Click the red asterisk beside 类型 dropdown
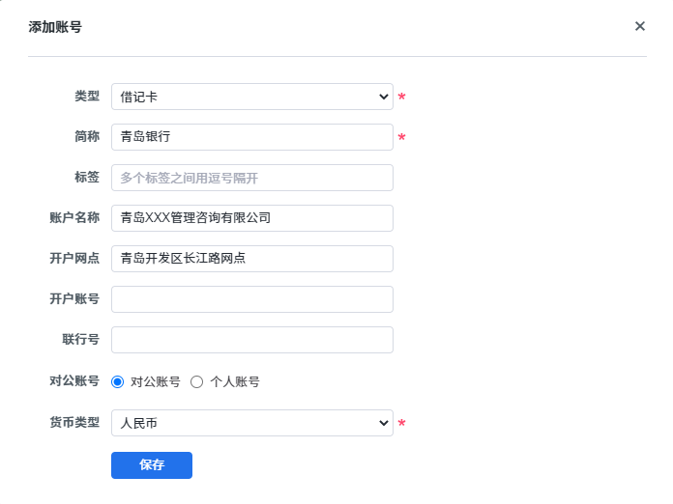 [x=402, y=98]
